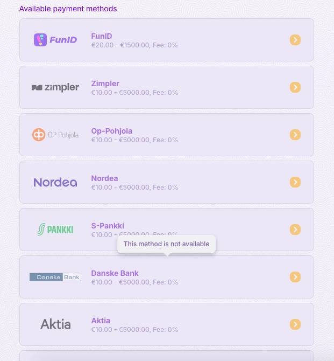This screenshot has height=361, width=334.
Task: Expand Danske Bank using yellow chevron
Action: (x=295, y=277)
